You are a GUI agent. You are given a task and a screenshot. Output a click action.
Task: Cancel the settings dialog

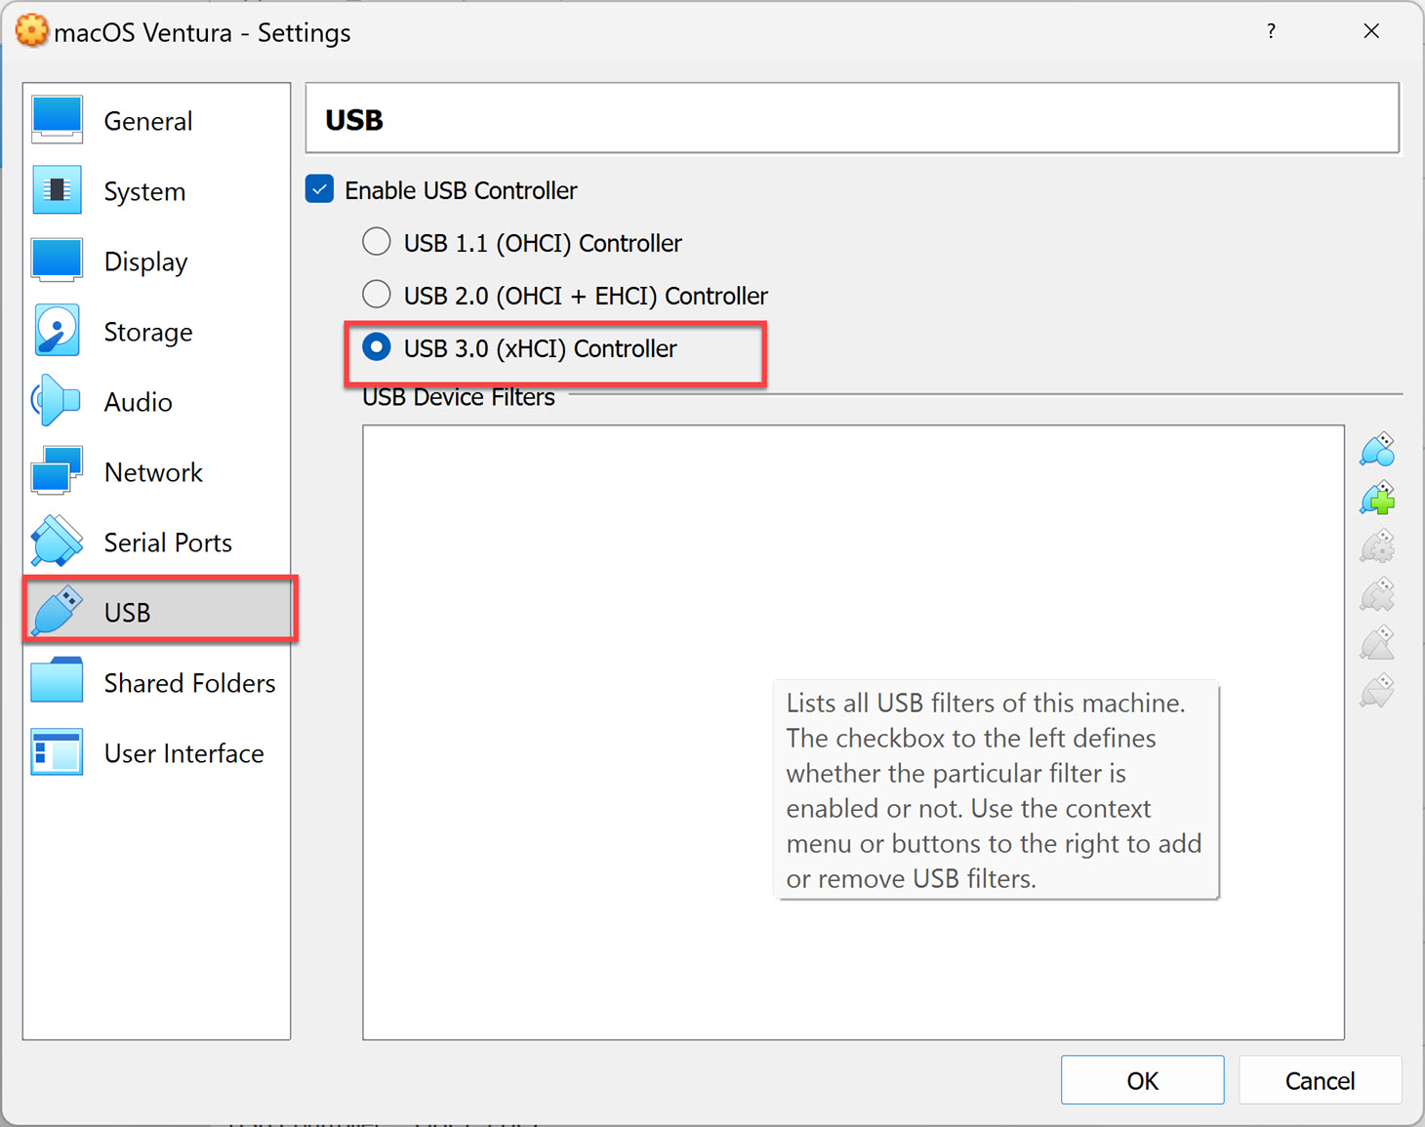[x=1320, y=1080]
